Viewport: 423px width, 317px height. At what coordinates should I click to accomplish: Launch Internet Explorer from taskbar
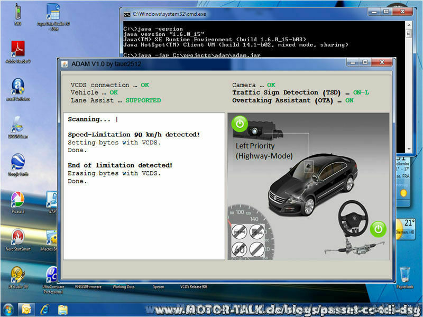(44, 310)
